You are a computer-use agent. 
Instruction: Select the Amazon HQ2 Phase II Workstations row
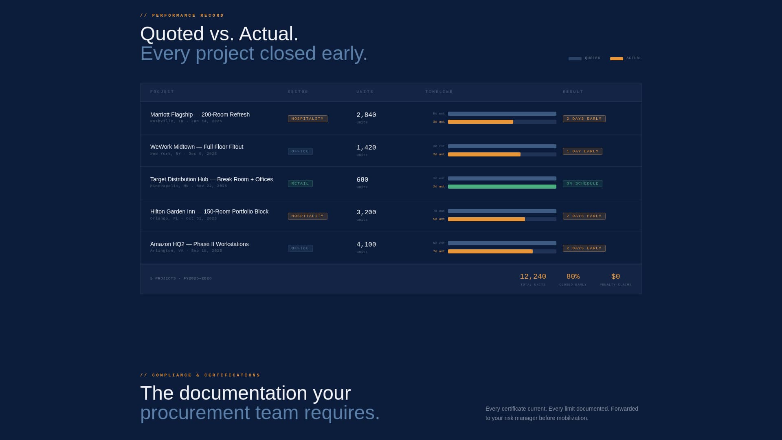click(199, 244)
